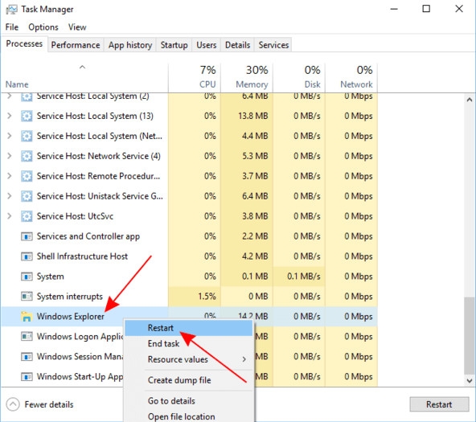
Task: Click the Fewer details link
Action: (49, 404)
